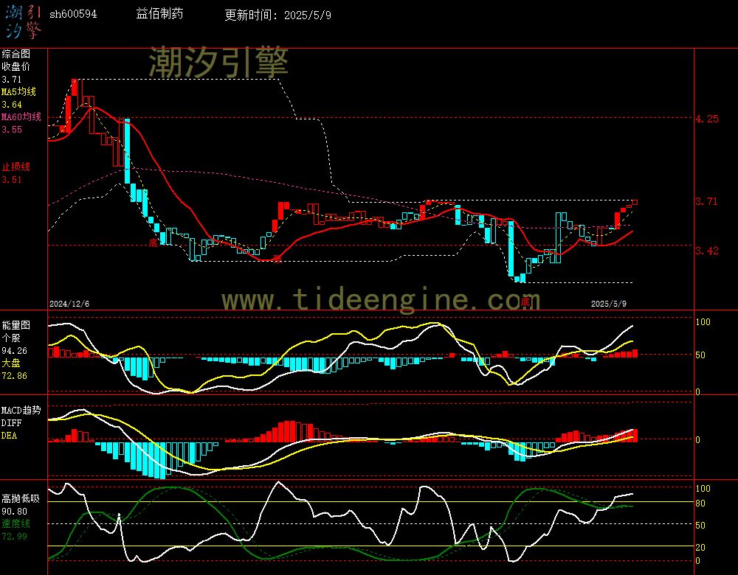Image resolution: width=738 pixels, height=575 pixels.
Task: Click the end date 2025/5/9 below candles
Action: [609, 304]
